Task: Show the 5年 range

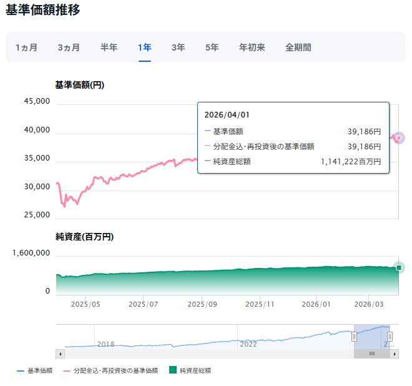Action: [x=212, y=47]
